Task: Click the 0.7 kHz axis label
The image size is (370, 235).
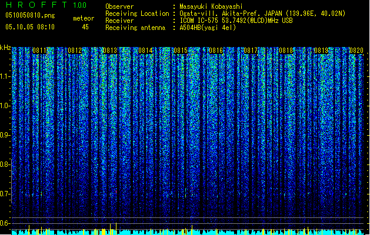Action: pos(5,194)
